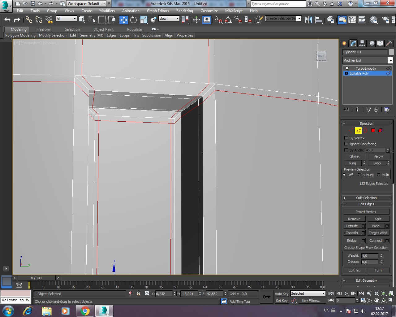Open the Hierarchy command panel tab
Screen dimensions: 396x317
pyautogui.click(x=362, y=43)
